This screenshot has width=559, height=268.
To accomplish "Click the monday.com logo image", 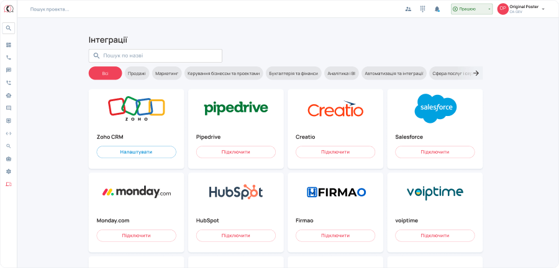I will click(x=136, y=192).
